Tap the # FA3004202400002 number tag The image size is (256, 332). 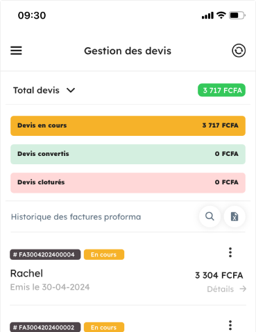[x=45, y=327]
